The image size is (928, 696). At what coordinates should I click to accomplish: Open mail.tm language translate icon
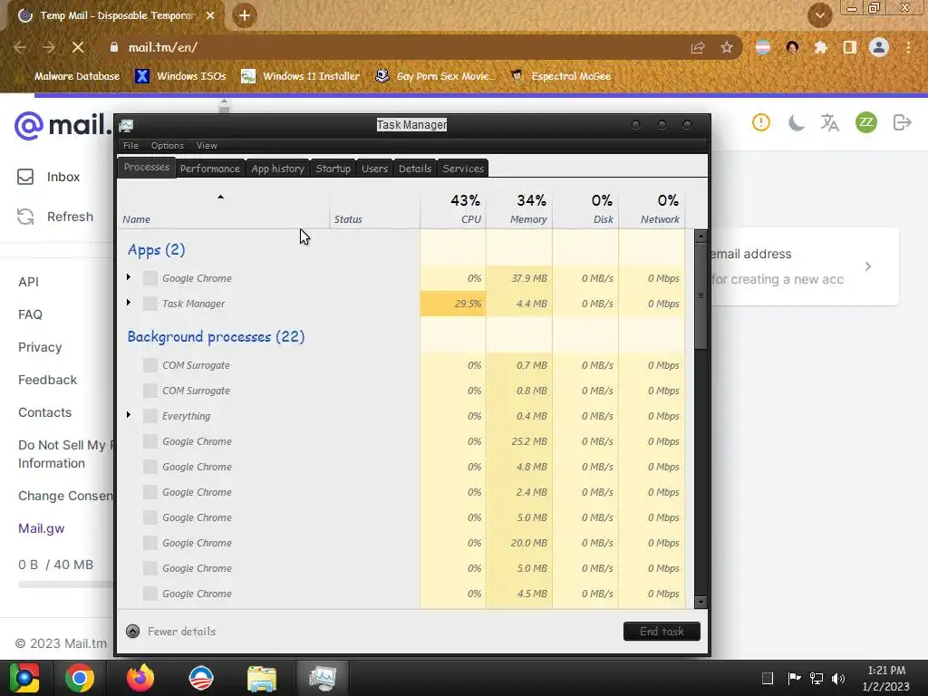click(x=830, y=122)
